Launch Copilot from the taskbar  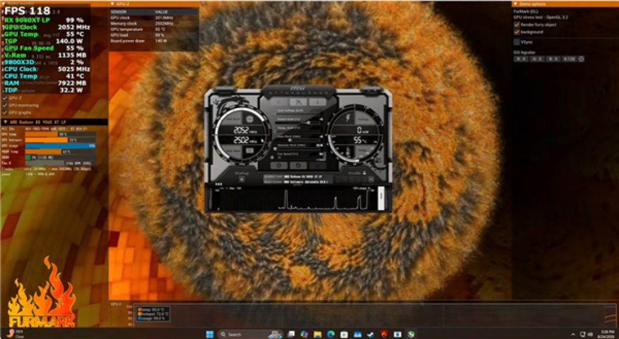coord(304,334)
